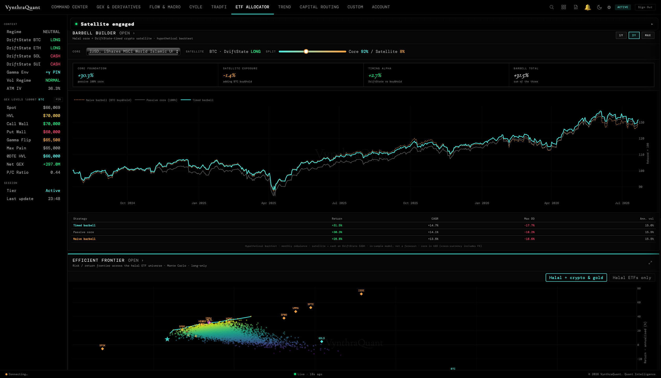
Task: Toggle dark mode moon icon
Action: (x=599, y=7)
